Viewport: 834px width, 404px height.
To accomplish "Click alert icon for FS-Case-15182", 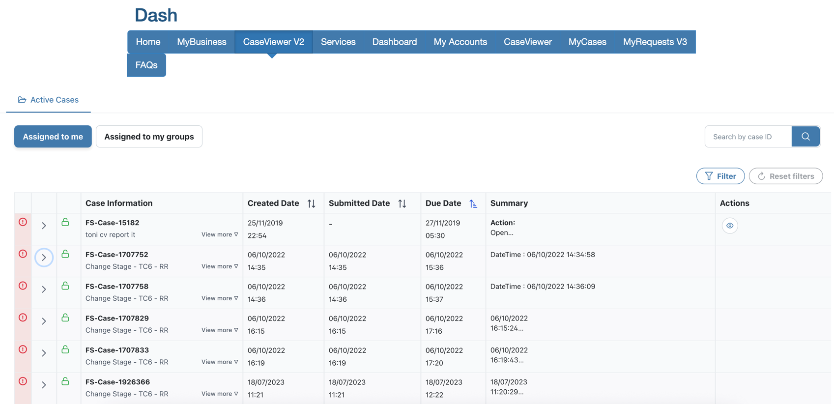I will 23,222.
